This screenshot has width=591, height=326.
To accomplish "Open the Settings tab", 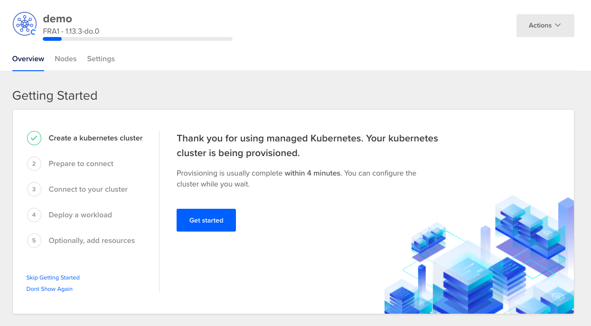I will click(x=101, y=59).
